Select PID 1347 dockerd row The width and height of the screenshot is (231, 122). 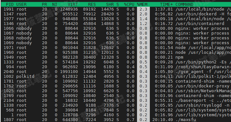(116, 14)
